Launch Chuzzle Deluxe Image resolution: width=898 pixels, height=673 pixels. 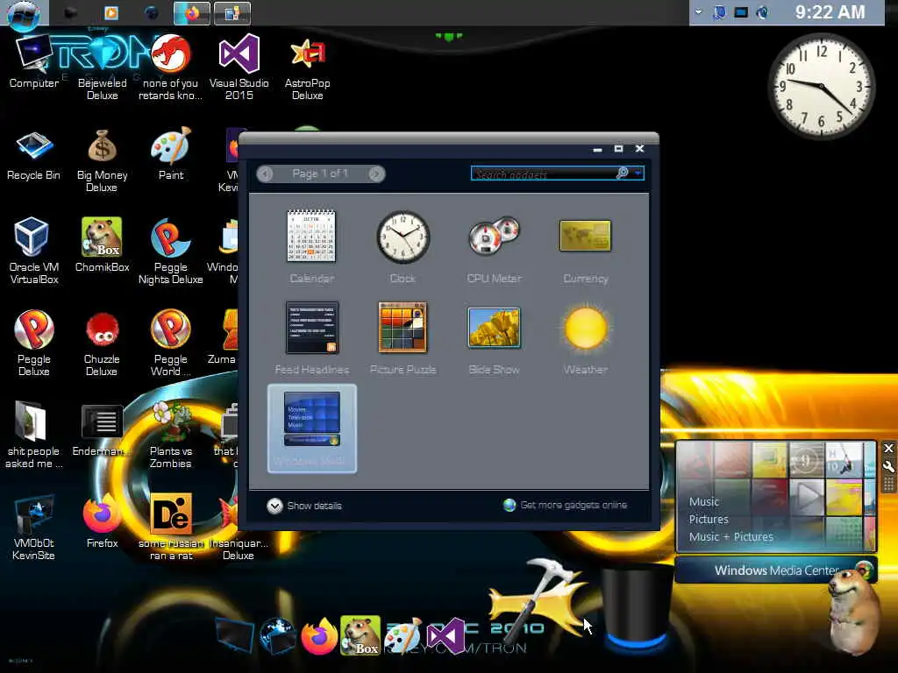(102, 344)
